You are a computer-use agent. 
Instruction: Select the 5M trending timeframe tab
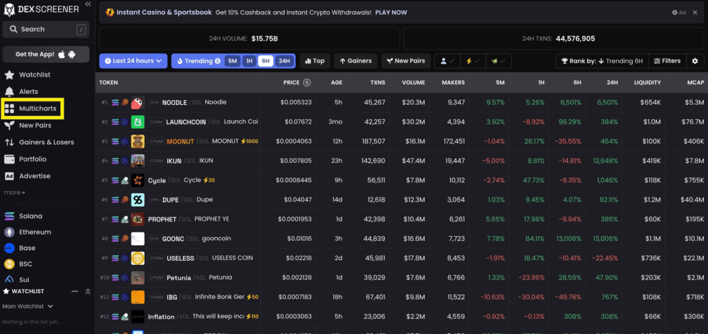point(232,61)
